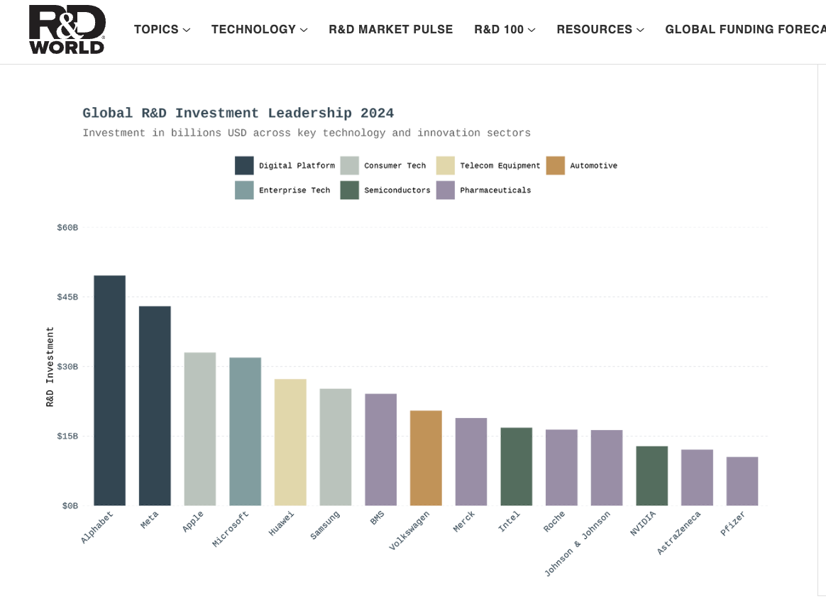Open the Resources dropdown arrow

(x=640, y=30)
